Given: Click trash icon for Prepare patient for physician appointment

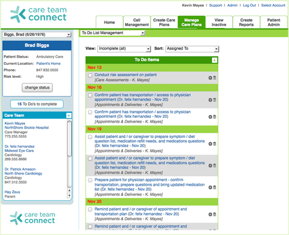Looking at the screenshot, I should 214,187.
